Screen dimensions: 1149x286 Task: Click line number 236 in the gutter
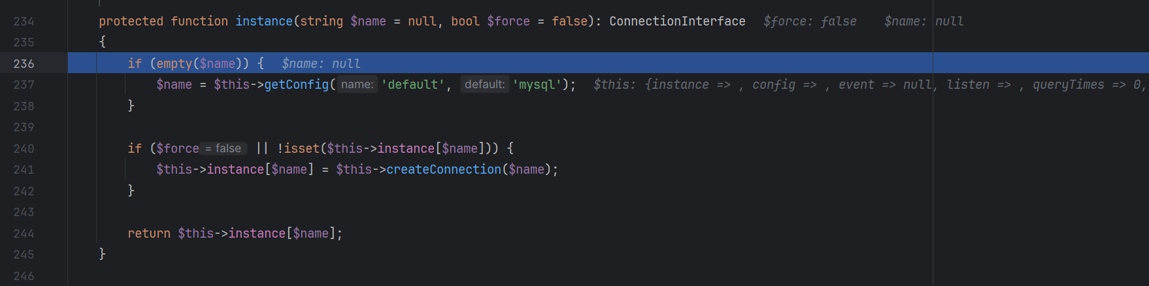(x=24, y=63)
